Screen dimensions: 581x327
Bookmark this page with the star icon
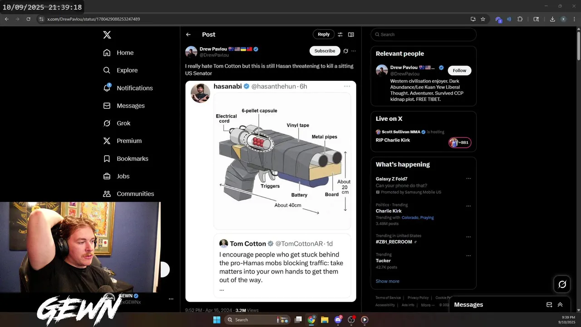(483, 19)
